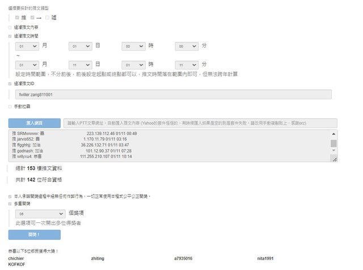Screen dimensions: 363x270
Task: Click the filtered ID input field
Action: click(173, 95)
